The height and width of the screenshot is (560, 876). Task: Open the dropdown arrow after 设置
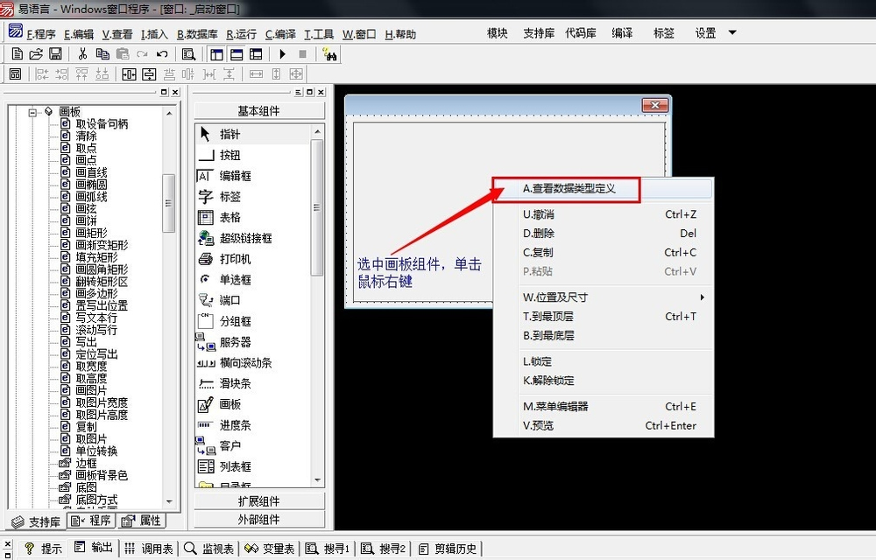(732, 33)
